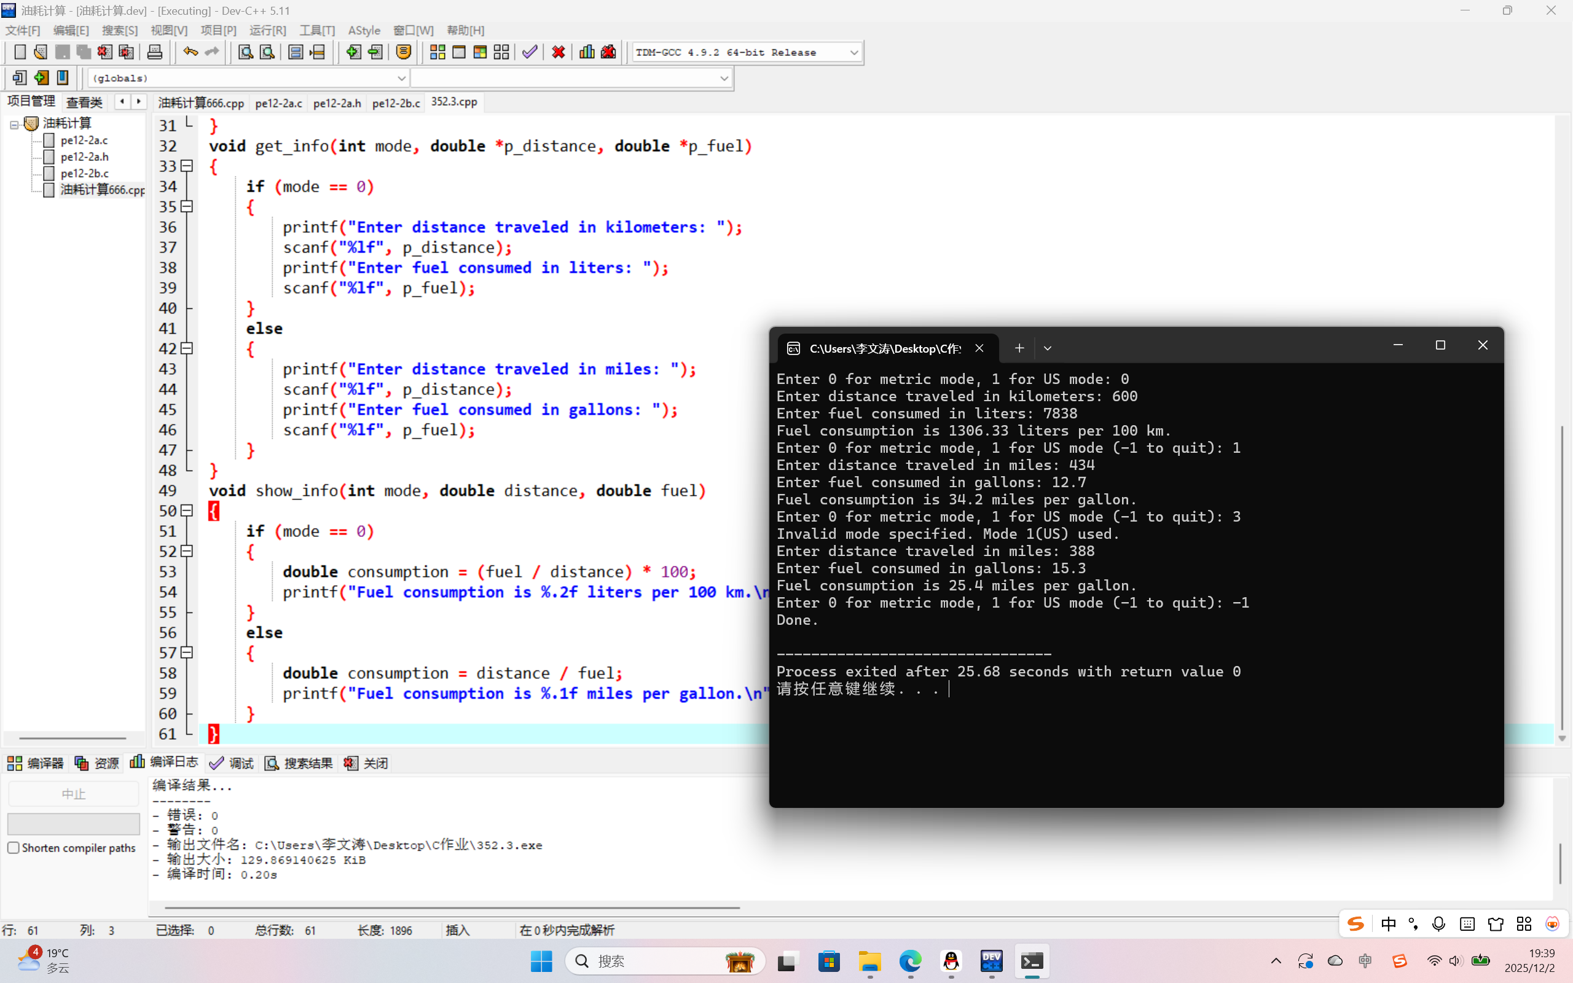Click the profile analysis bar chart icon
Image resolution: width=1573 pixels, height=983 pixels.
586,52
